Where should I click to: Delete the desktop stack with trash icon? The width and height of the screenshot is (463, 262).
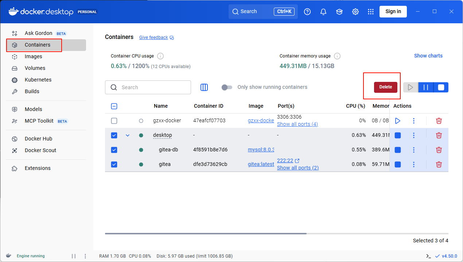coord(439,135)
